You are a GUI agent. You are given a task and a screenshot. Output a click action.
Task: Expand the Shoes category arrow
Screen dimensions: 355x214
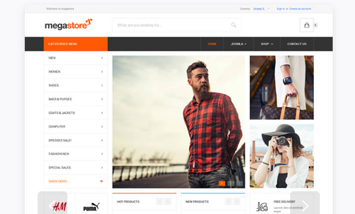click(102, 85)
